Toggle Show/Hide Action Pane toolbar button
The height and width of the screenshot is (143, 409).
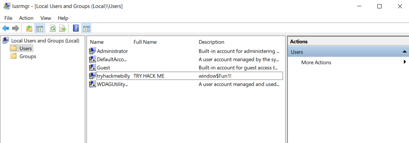pyautogui.click(x=86, y=28)
